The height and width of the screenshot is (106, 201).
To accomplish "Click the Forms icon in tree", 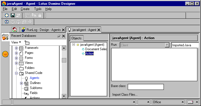I will 21,58.
